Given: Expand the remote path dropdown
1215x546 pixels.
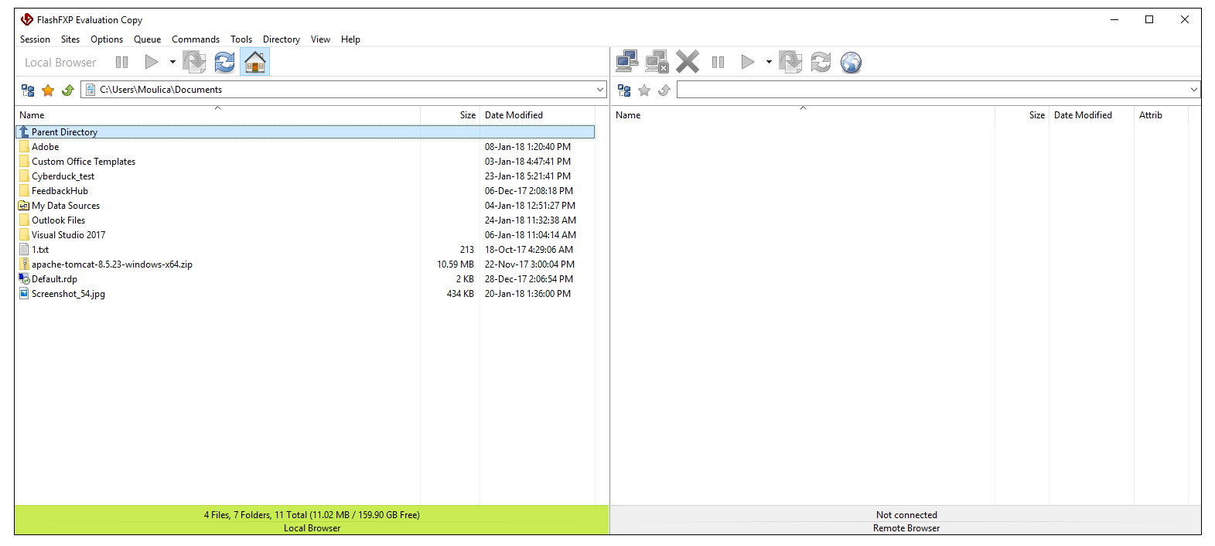Looking at the screenshot, I should tap(1194, 90).
